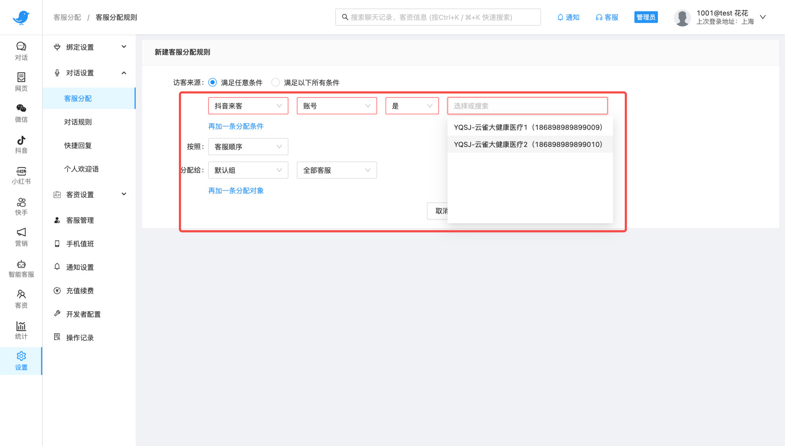
Task: Click the 操作记录 document icon
Action: 57,337
